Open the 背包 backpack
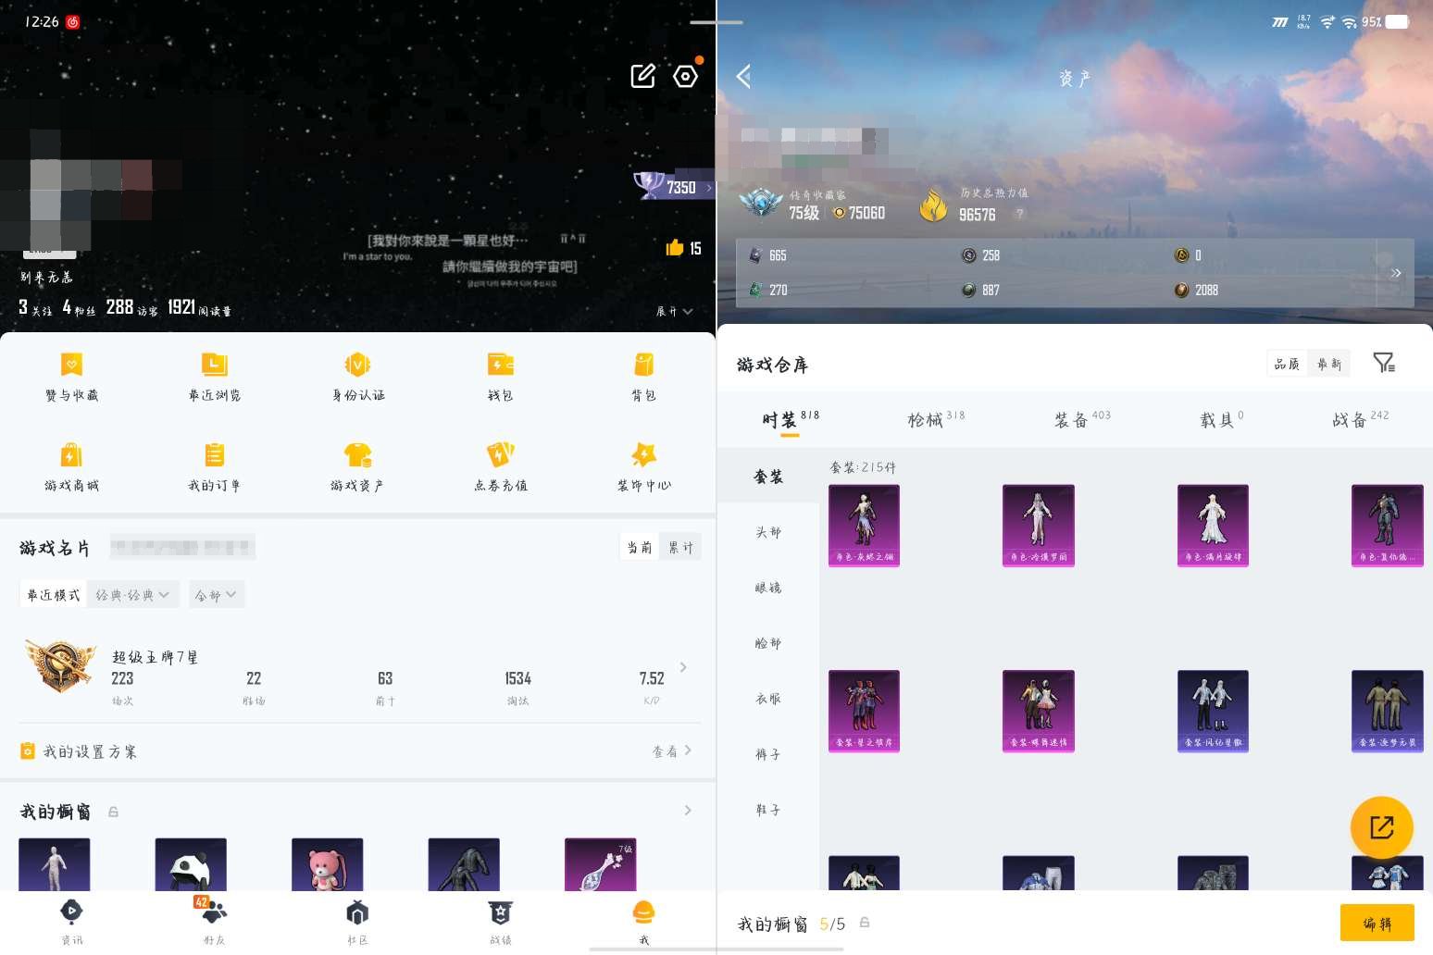This screenshot has width=1433, height=955. pyautogui.click(x=644, y=377)
